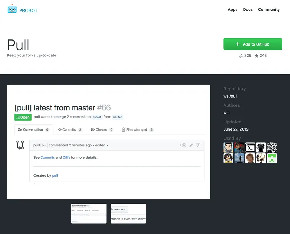
Task: Click the Files changed tab in screenshot
Action: [137, 129]
